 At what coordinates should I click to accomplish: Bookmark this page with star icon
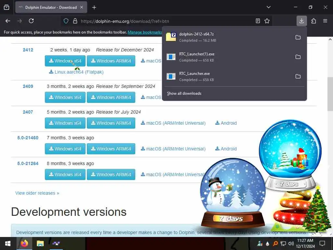click(267, 21)
